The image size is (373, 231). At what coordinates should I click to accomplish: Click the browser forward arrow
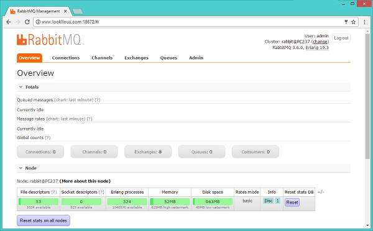18,22
